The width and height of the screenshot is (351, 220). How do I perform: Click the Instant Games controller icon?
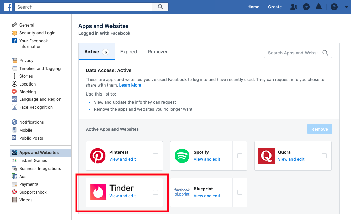14,161
